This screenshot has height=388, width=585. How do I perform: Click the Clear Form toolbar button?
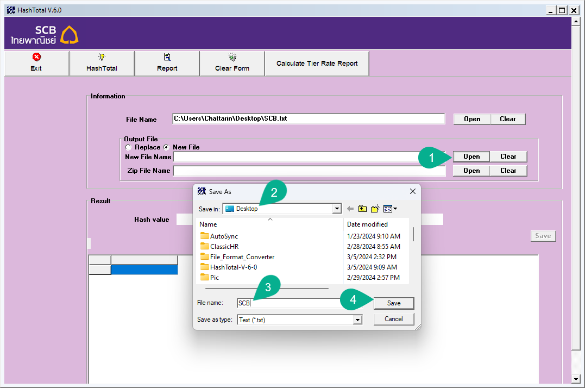pos(232,63)
